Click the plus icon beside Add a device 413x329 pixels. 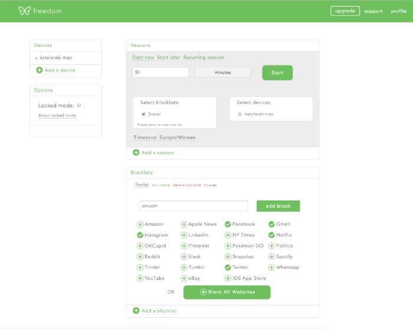coord(40,70)
